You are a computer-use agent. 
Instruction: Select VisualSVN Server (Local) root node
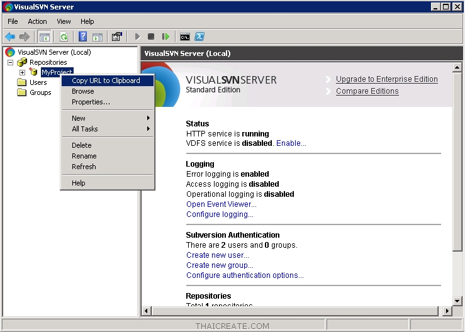click(54, 52)
